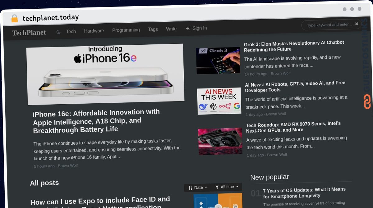The height and width of the screenshot is (208, 373).
Task: Select Programming in the navigation bar
Action: [x=126, y=30]
